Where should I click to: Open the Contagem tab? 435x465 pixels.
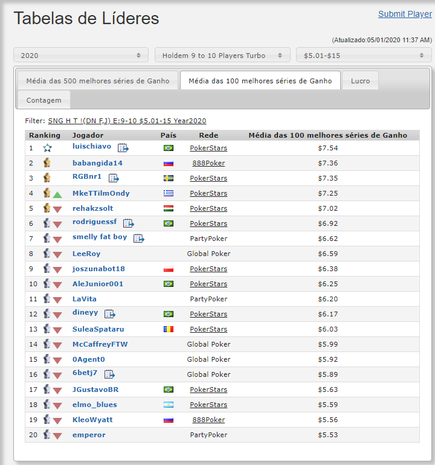coord(44,100)
